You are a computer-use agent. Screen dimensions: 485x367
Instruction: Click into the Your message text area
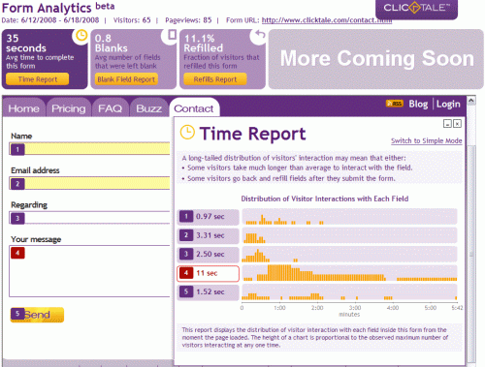[89, 271]
